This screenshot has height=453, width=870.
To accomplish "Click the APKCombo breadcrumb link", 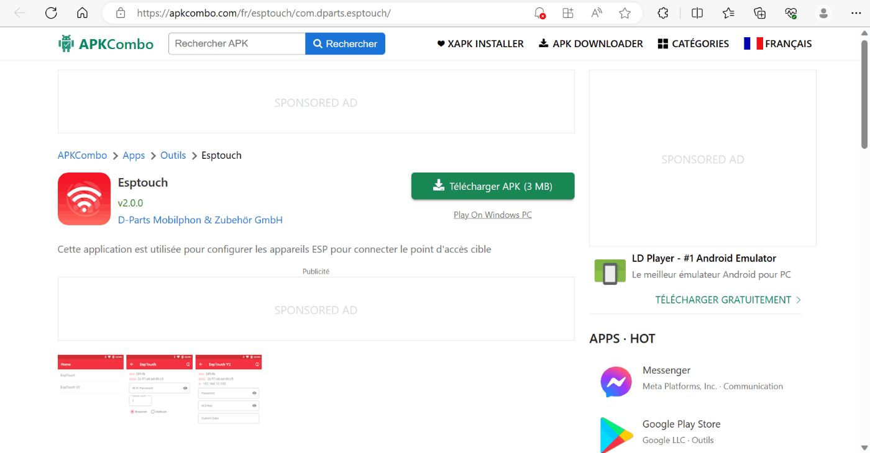I will click(82, 155).
